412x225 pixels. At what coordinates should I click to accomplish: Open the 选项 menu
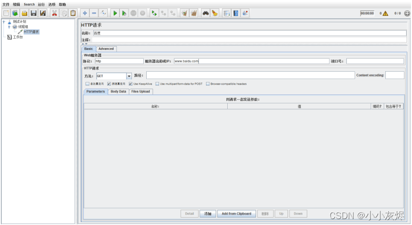[52, 4]
